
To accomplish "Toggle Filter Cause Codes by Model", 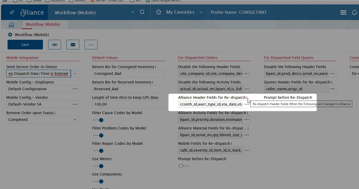I will click(98, 120).
